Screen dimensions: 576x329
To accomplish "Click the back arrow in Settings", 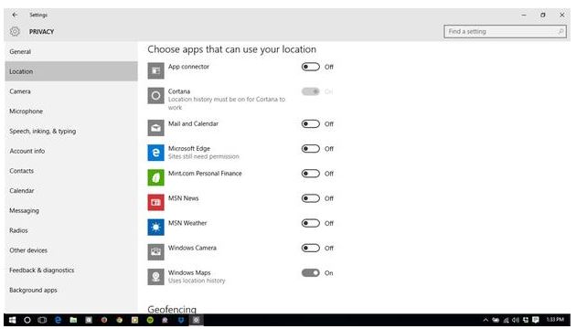I will coord(15,15).
